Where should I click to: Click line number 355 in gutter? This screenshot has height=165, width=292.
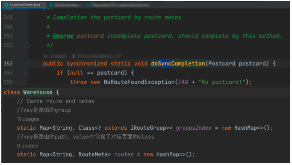click(8, 82)
